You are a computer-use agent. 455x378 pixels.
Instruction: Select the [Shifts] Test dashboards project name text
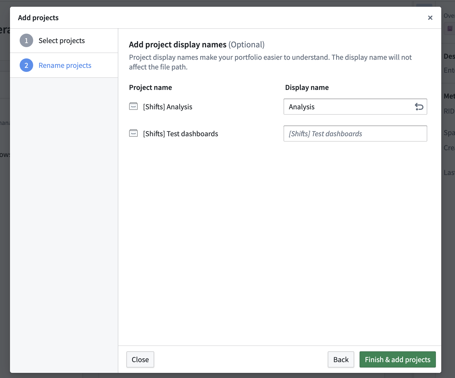pyautogui.click(x=181, y=134)
